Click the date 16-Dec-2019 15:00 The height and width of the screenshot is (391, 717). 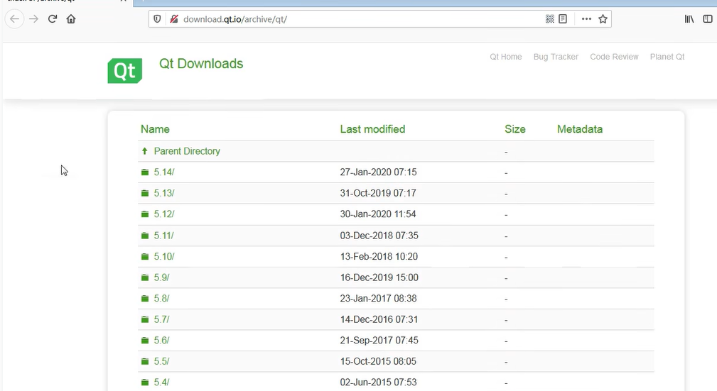point(379,277)
